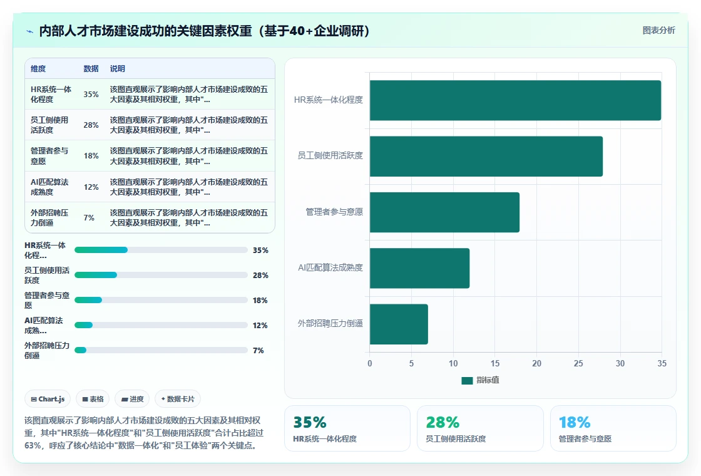Click the HR系统一体化程度 progress bar

161,250
